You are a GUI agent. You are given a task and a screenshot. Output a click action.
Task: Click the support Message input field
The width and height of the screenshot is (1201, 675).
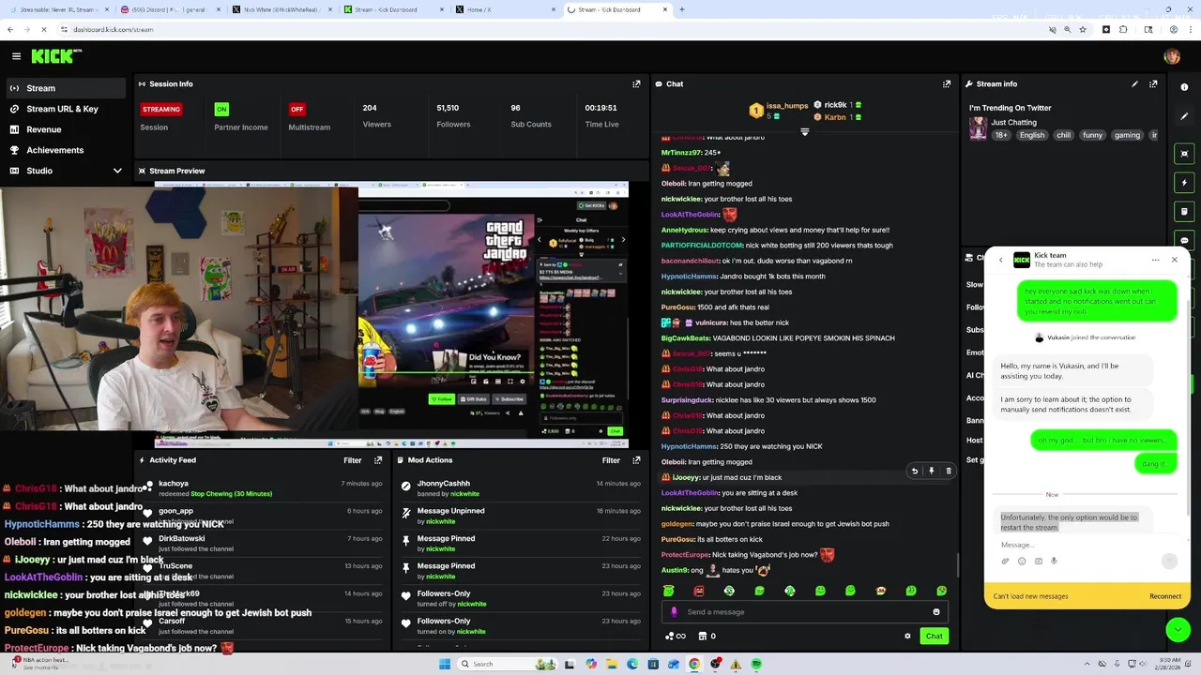[1077, 545]
